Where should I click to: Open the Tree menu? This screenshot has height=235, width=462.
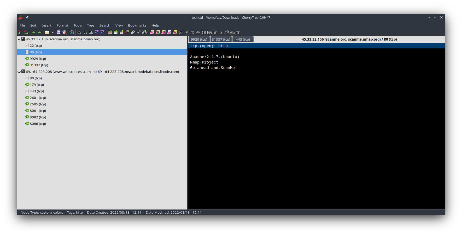(x=90, y=25)
